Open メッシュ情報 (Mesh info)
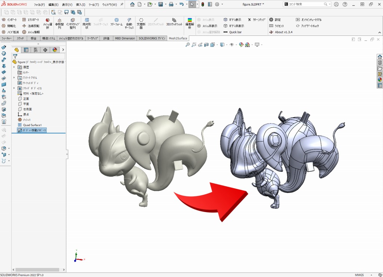 [x=31, y=32]
